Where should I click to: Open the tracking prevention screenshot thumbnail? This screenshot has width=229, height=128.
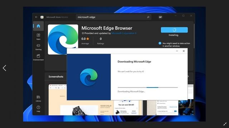click(x=167, y=108)
